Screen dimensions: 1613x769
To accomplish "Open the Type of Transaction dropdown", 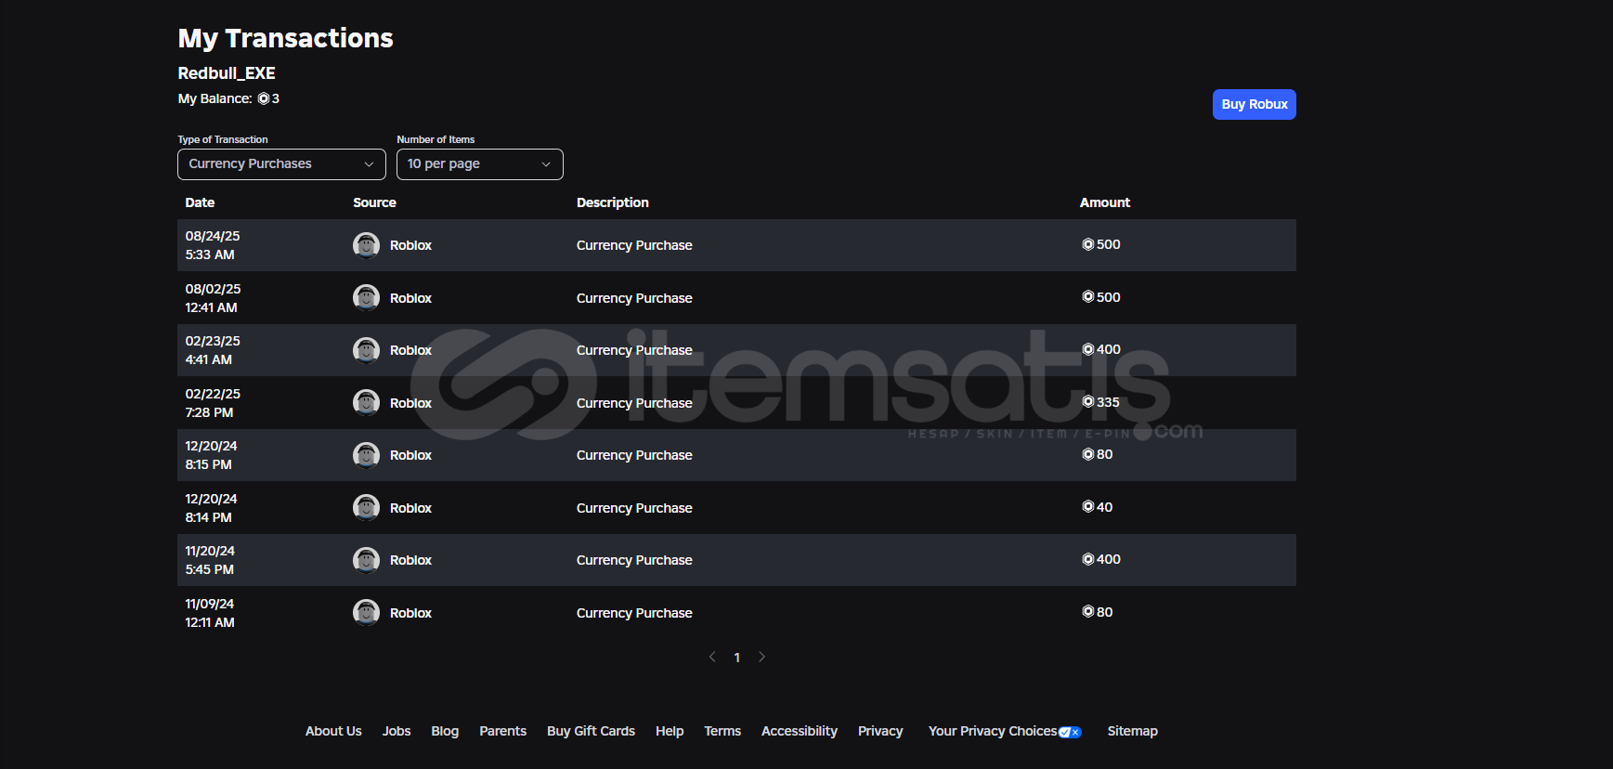I will (x=281, y=164).
